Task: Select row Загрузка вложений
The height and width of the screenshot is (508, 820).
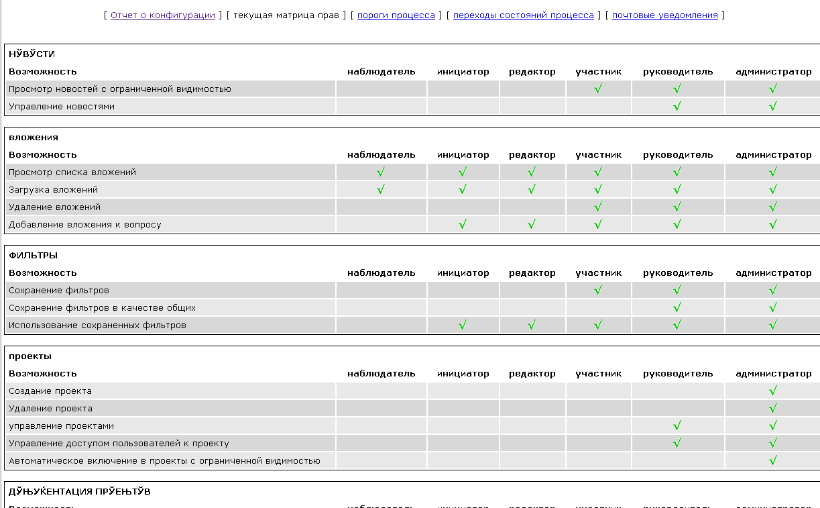Action: (412, 189)
